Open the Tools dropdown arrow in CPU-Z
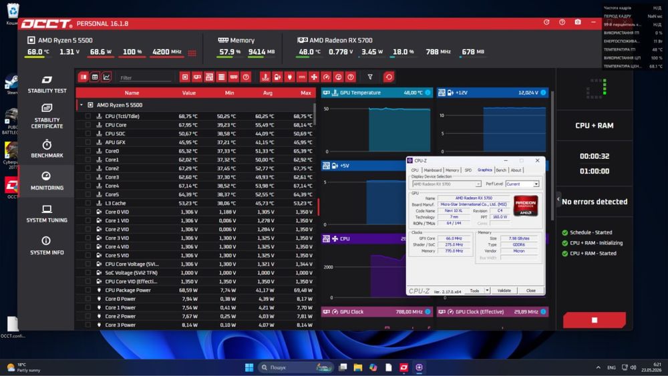 [487, 291]
